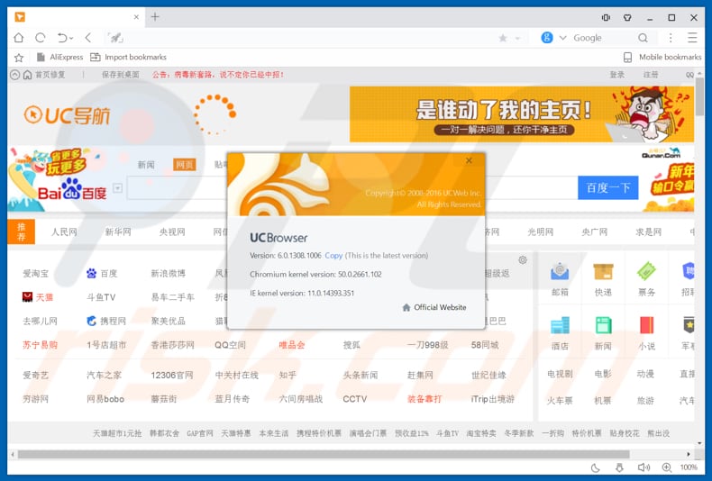712x481 pixels.
Task: Open the 求是网 link
Action: pos(648,231)
